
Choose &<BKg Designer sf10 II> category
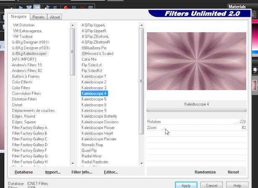pos(31,48)
